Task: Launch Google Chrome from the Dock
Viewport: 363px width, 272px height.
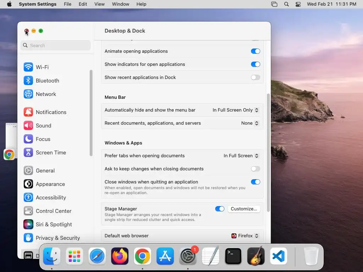Action: click(143, 256)
